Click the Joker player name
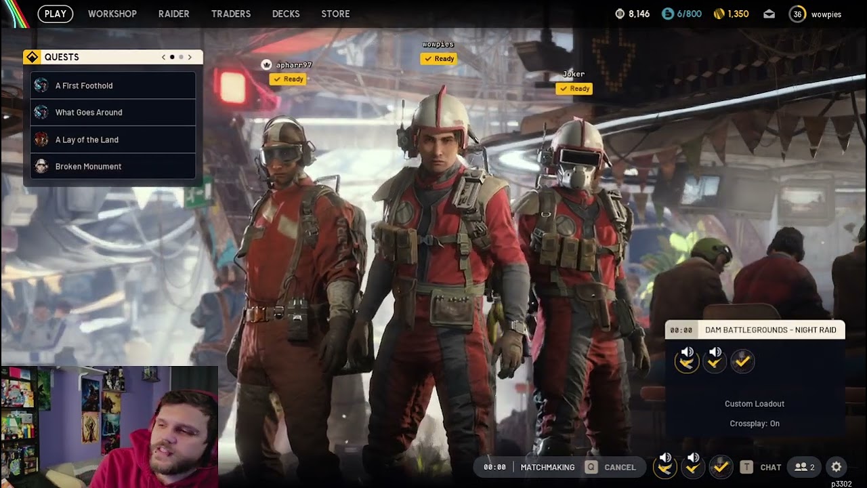Viewport: 867px width, 488px height. click(574, 74)
